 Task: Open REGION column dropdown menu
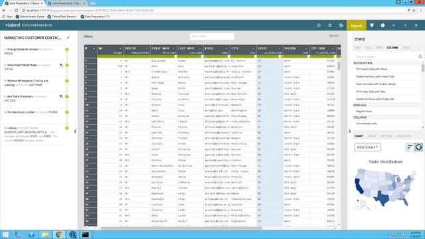tap(306, 48)
